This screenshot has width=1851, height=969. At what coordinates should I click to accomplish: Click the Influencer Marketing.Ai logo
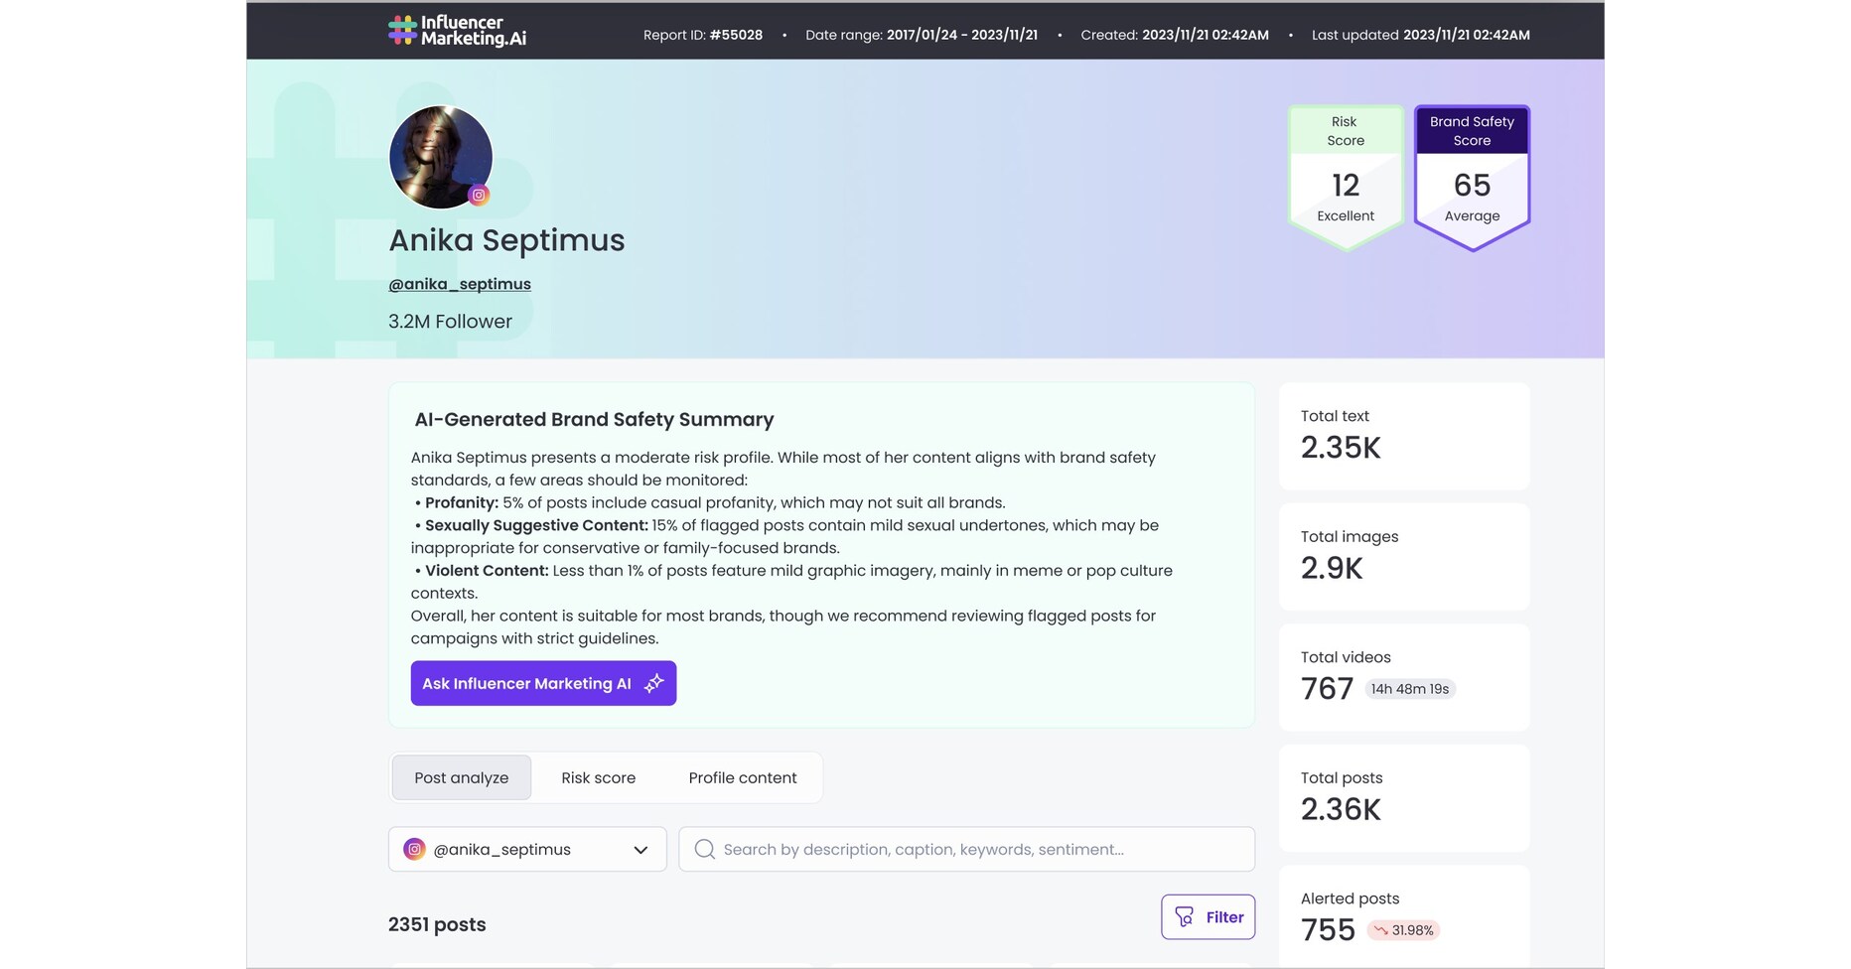coord(457,31)
